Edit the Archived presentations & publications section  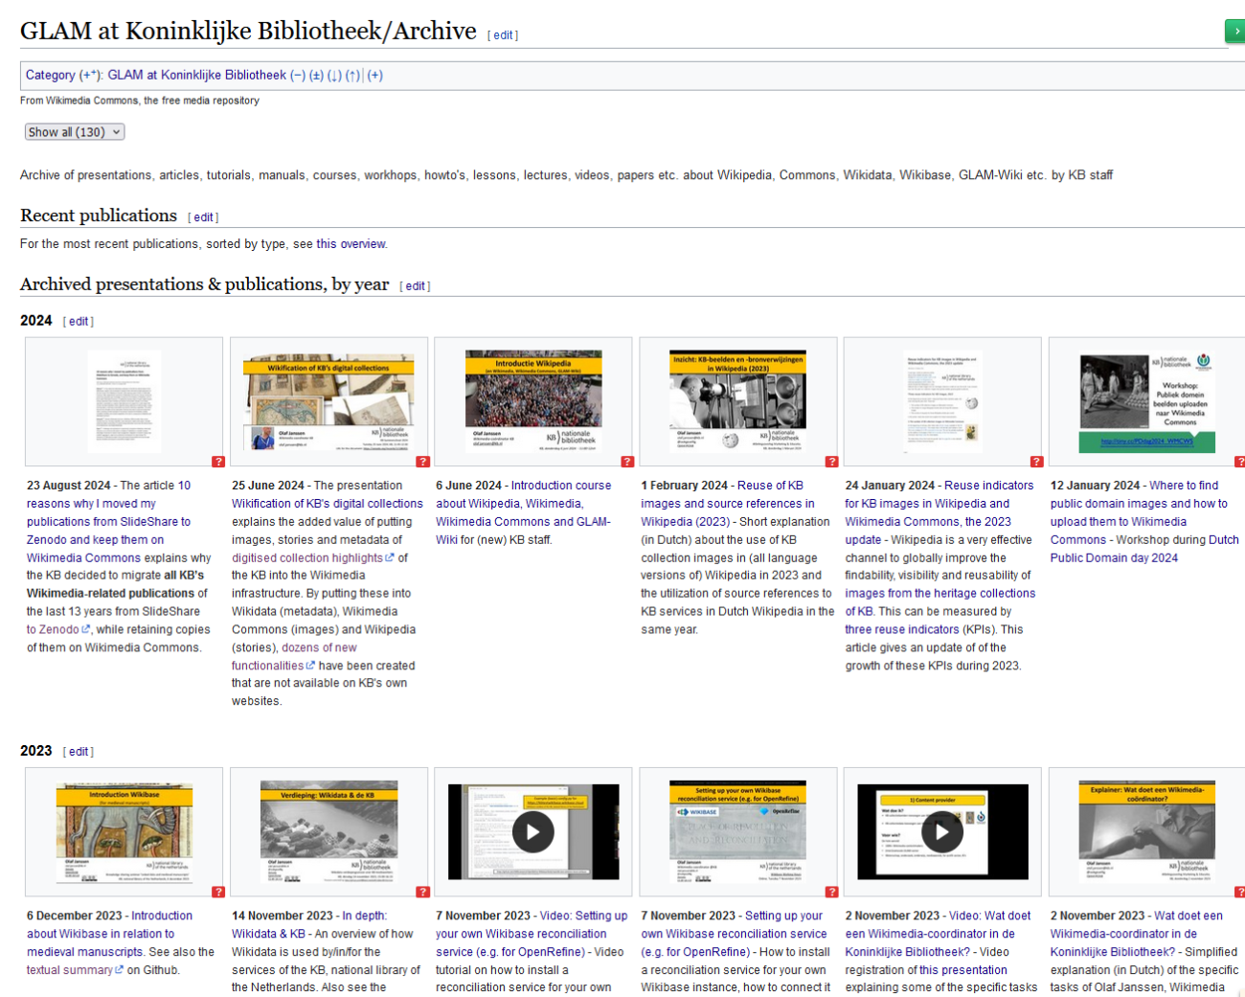[x=416, y=286]
